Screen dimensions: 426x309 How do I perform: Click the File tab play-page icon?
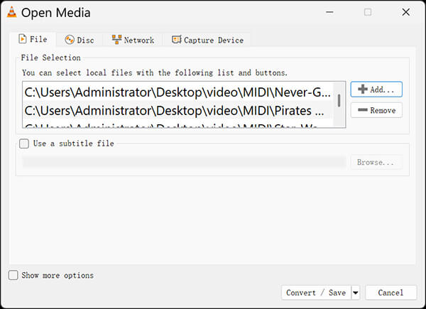23,39
